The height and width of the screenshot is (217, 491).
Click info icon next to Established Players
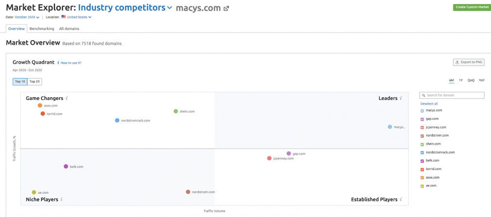click(401, 199)
